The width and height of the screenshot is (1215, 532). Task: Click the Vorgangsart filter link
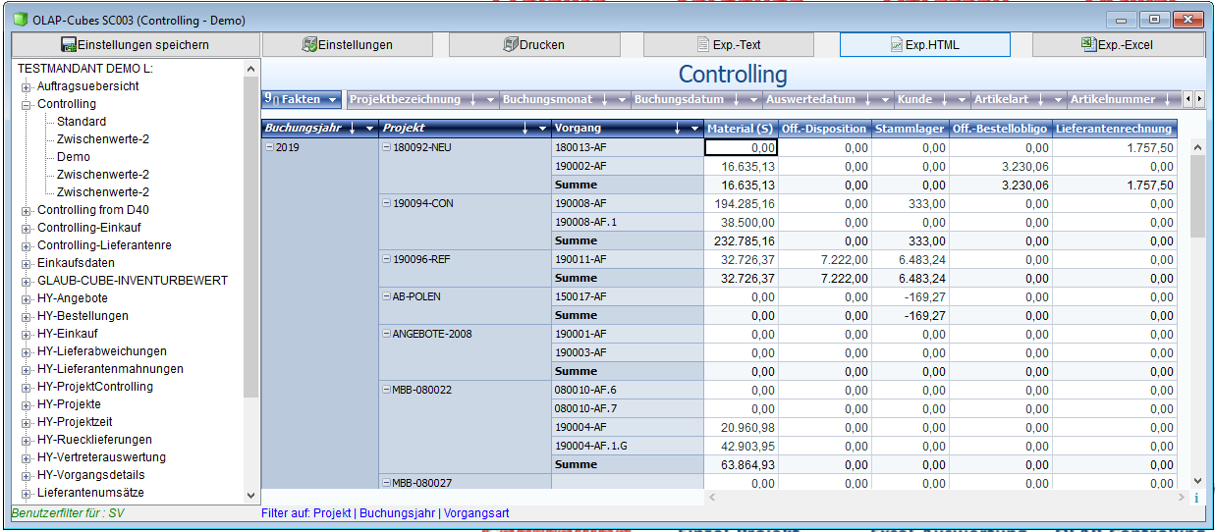[476, 513]
